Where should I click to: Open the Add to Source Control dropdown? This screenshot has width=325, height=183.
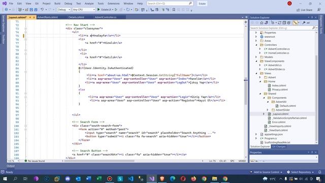pyautogui.click(x=266, y=172)
